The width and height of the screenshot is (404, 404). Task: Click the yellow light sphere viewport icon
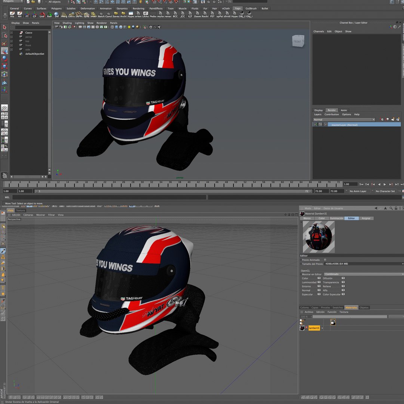click(x=129, y=27)
